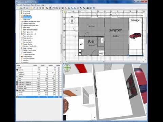
Task: Click catalog scrollbar down arrow
Action: click(x=61, y=62)
